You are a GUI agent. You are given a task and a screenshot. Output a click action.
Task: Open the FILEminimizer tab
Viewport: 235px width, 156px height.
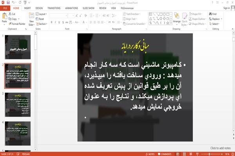[x=127, y=8]
